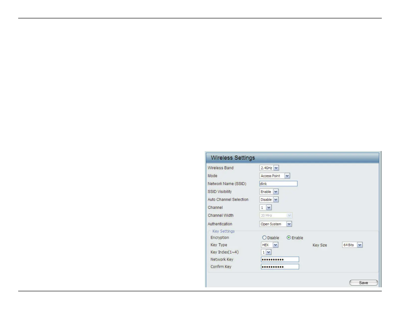Click the Wireless Band label
Screen dimensions: 400x309
tap(220, 168)
